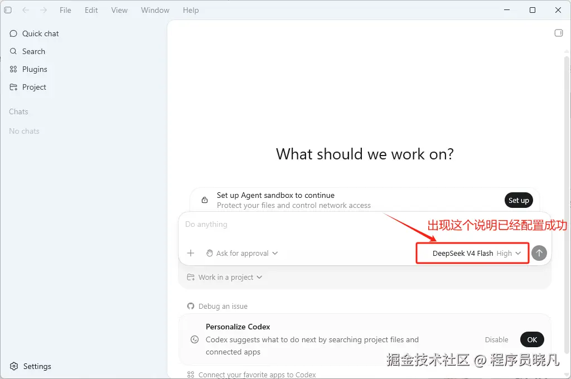
Task: Click the No chats placeholder text
Action: [24, 131]
